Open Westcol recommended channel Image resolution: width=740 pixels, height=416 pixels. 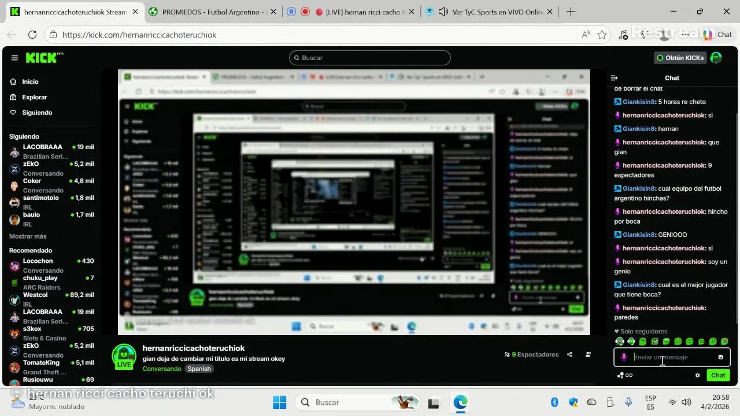(x=52, y=299)
